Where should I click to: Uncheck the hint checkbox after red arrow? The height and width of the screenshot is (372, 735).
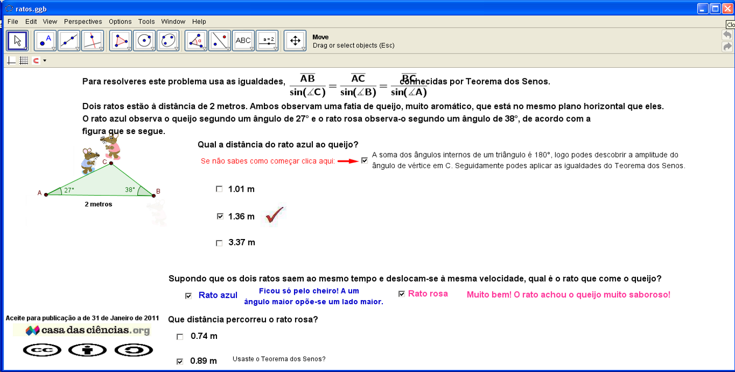(x=364, y=161)
